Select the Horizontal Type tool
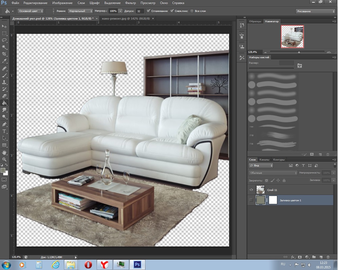 click(x=4, y=131)
